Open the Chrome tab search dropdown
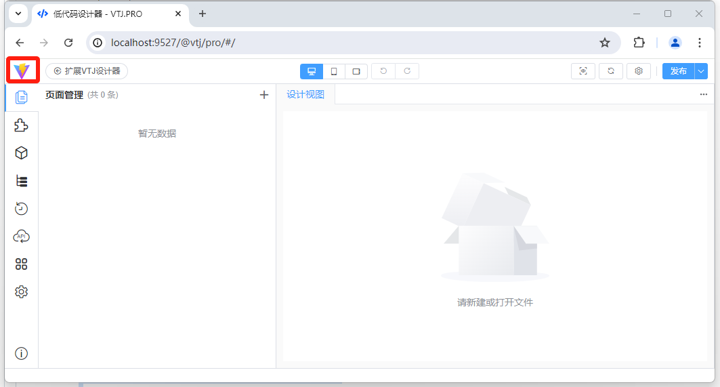Image resolution: width=720 pixels, height=387 pixels. (18, 14)
